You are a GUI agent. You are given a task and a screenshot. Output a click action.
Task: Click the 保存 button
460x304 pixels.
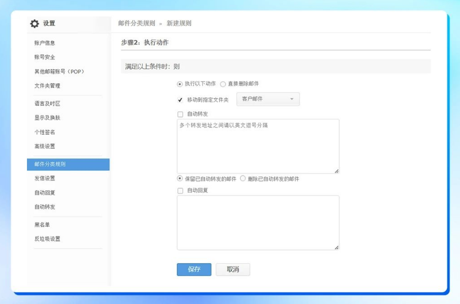click(x=194, y=270)
